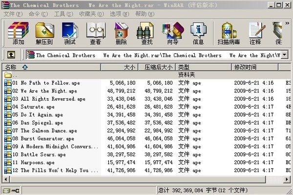Click the archive icon in the address bar
The image size is (293, 195).
pyautogui.click(x=31, y=55)
